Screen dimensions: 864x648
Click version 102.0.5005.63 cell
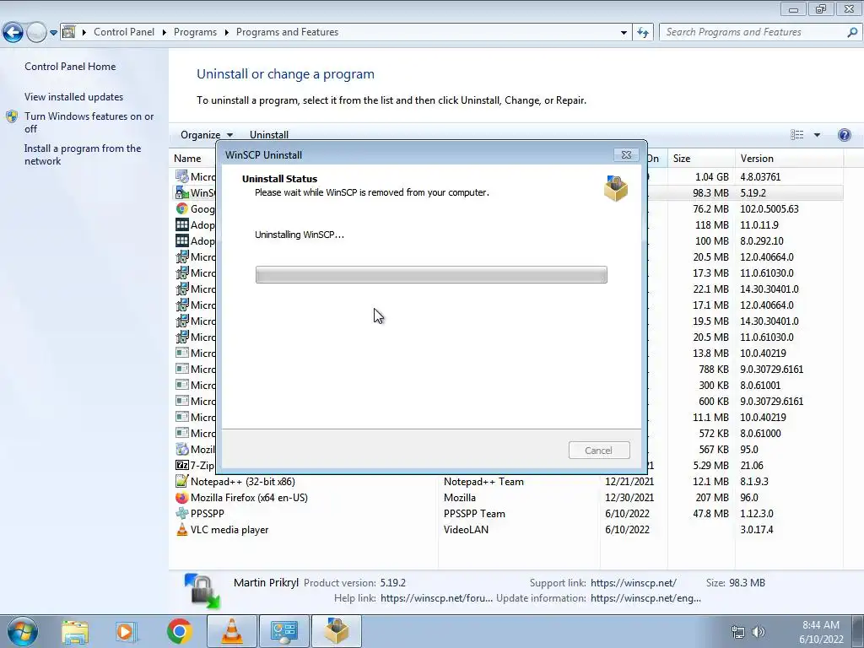tap(769, 209)
